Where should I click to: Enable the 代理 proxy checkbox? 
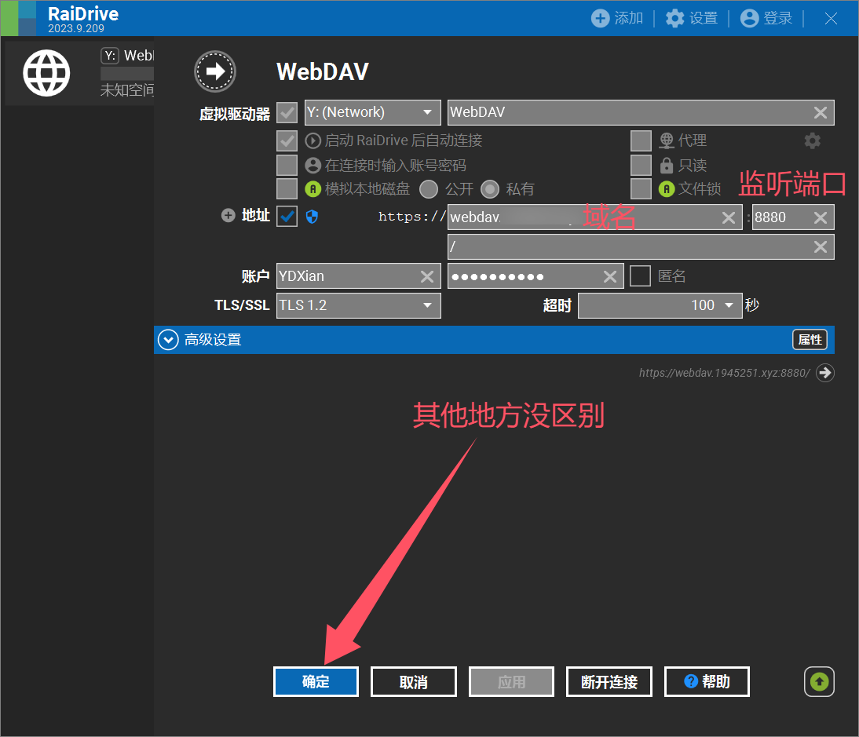pyautogui.click(x=641, y=140)
